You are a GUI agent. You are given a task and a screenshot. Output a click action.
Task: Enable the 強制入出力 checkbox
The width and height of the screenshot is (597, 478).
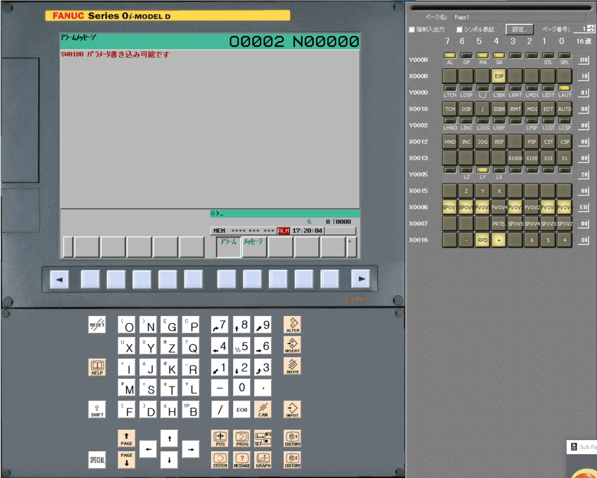(412, 29)
